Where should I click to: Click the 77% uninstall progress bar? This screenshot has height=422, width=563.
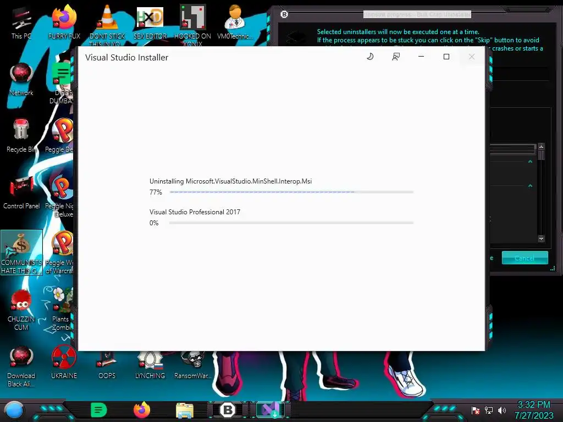pos(291,192)
